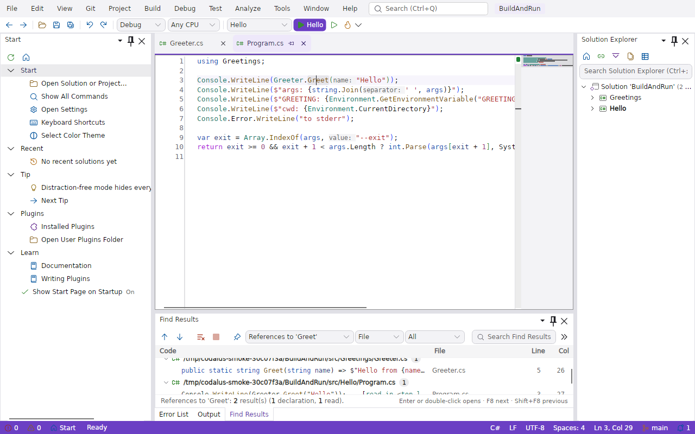Screen dimensions: 695x434
Task: Click the home icon in Solution Explorer toolbar
Action: point(586,56)
